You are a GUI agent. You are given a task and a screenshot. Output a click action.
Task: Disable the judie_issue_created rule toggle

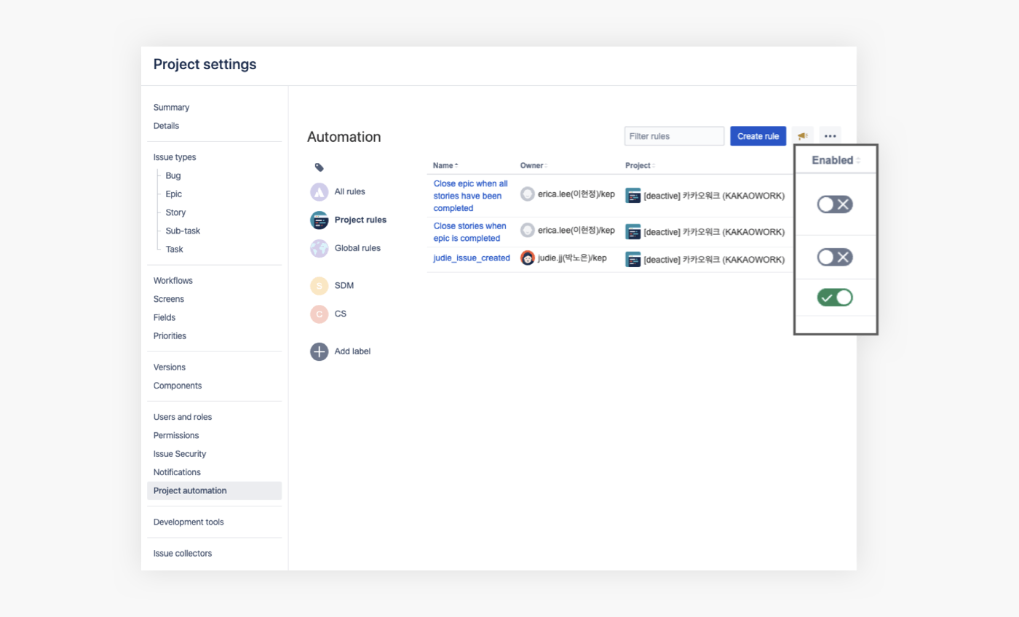[834, 298]
